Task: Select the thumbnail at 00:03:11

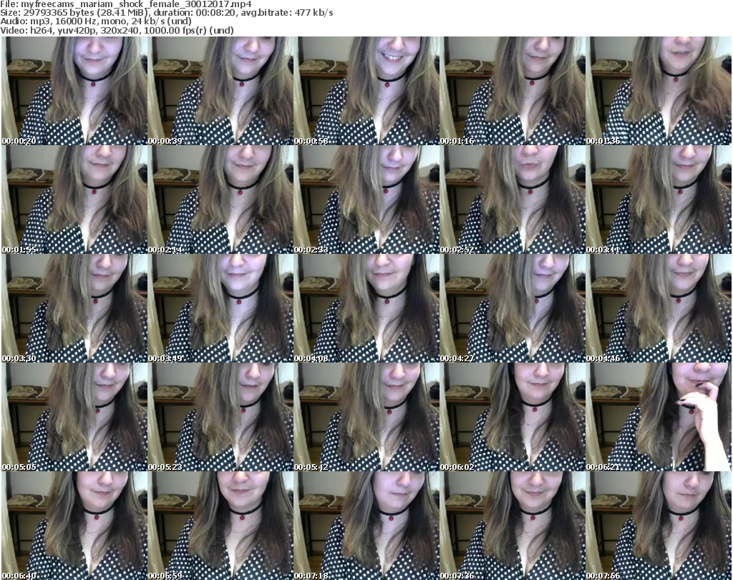Action: pos(659,200)
